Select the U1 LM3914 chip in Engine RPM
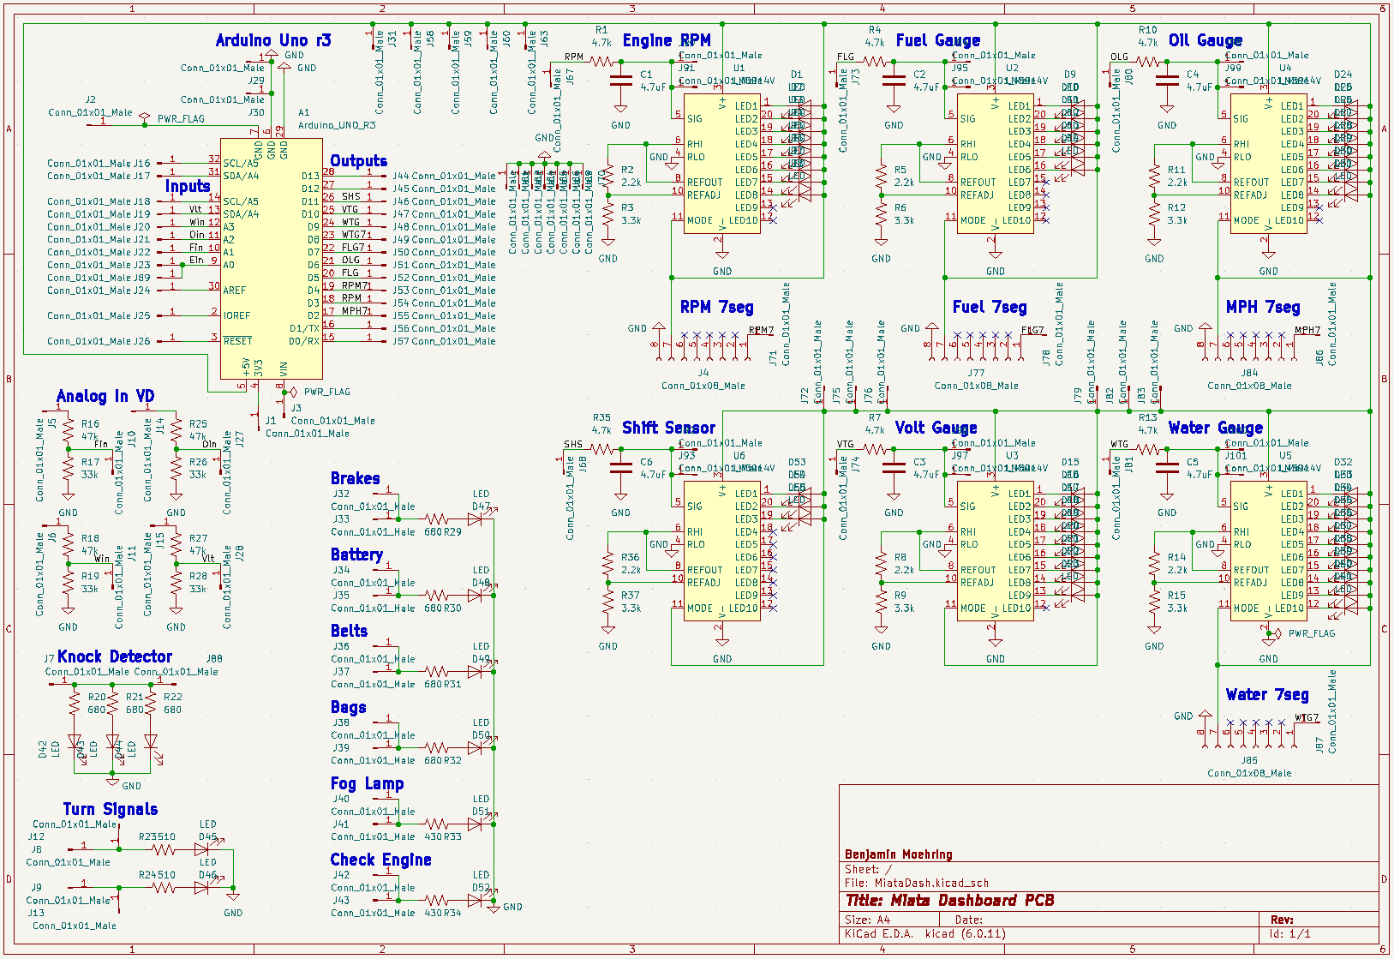 pos(722,163)
